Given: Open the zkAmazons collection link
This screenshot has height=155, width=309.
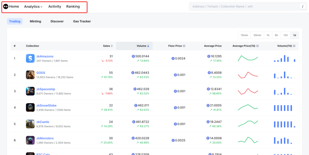Looking at the screenshot, I should (45, 56).
